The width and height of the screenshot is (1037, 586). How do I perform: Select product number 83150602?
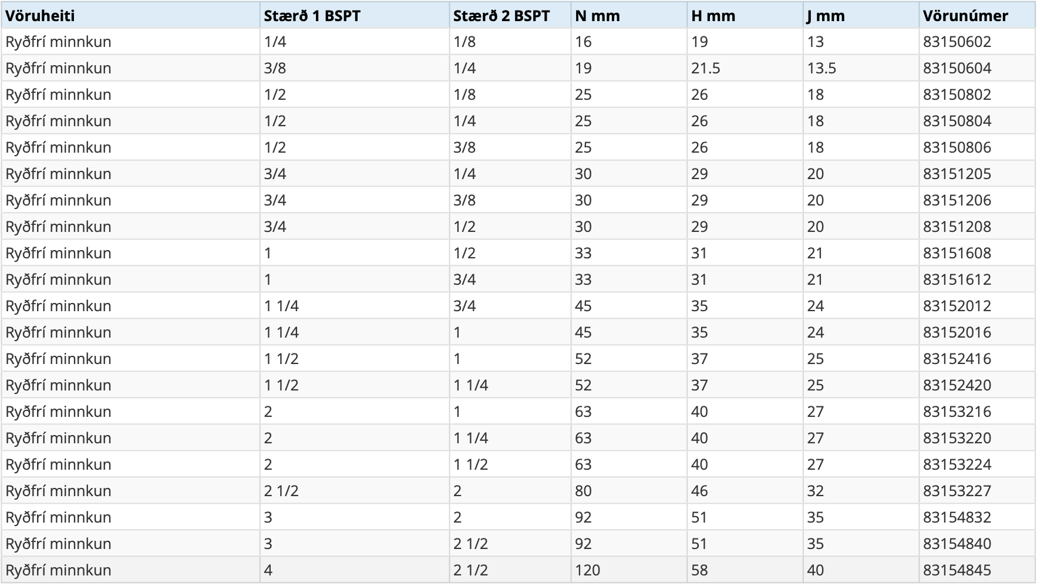point(957,42)
